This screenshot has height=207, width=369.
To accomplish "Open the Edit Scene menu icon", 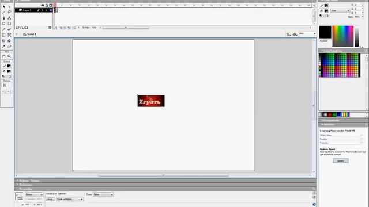I will click(x=288, y=34).
